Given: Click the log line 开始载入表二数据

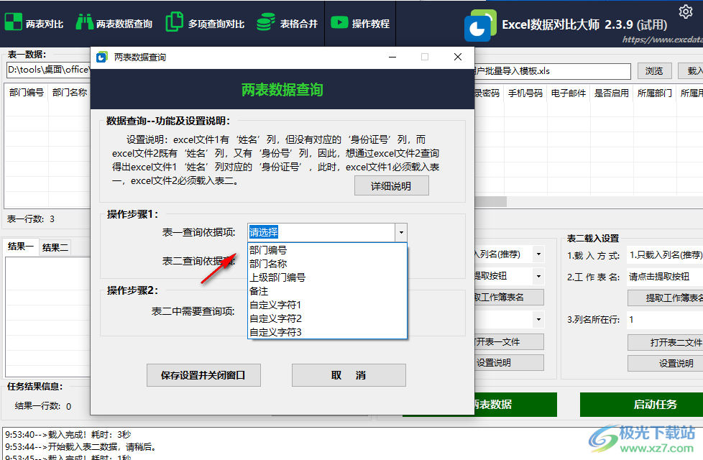Looking at the screenshot, I should point(81,446).
